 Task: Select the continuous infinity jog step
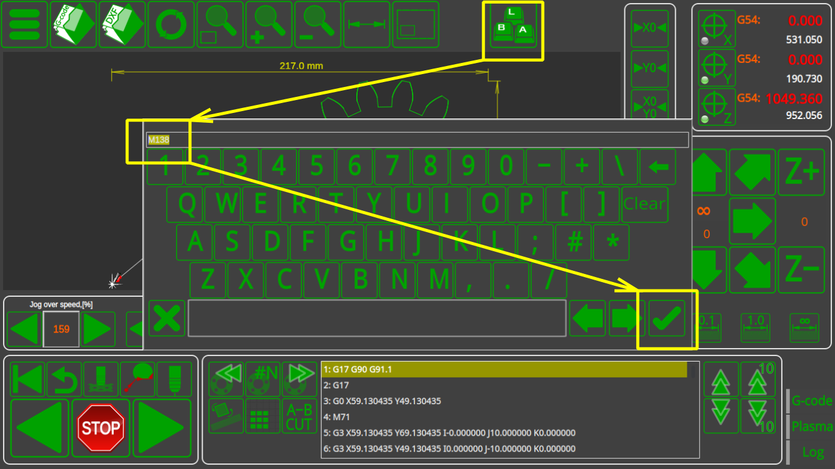coord(804,327)
